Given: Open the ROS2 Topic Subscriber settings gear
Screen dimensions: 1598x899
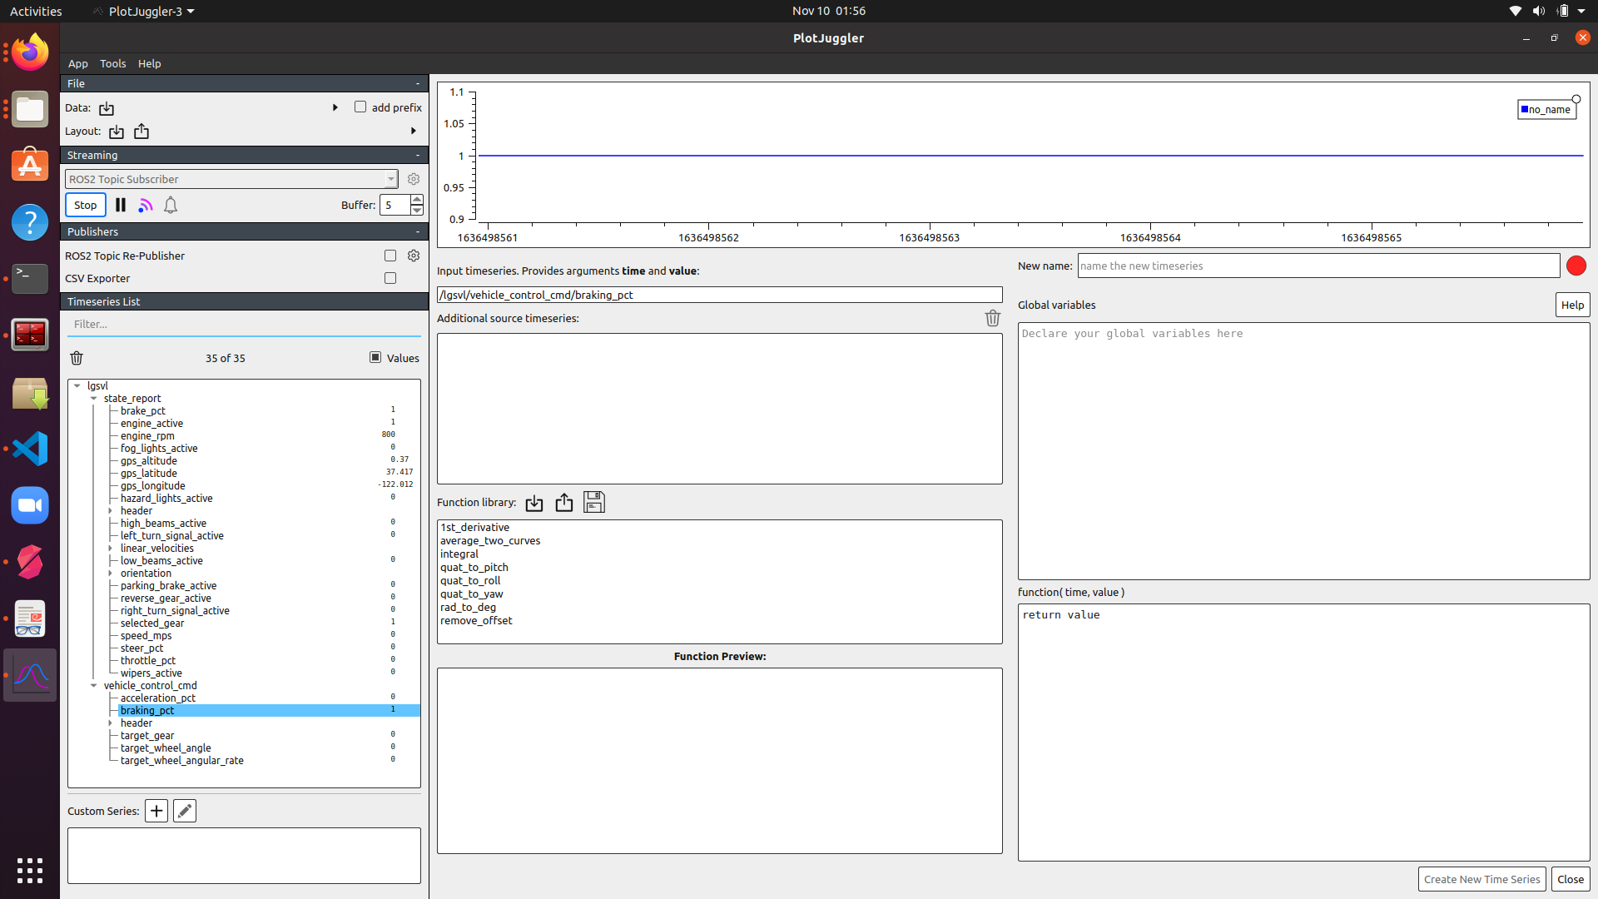Looking at the screenshot, I should [414, 179].
